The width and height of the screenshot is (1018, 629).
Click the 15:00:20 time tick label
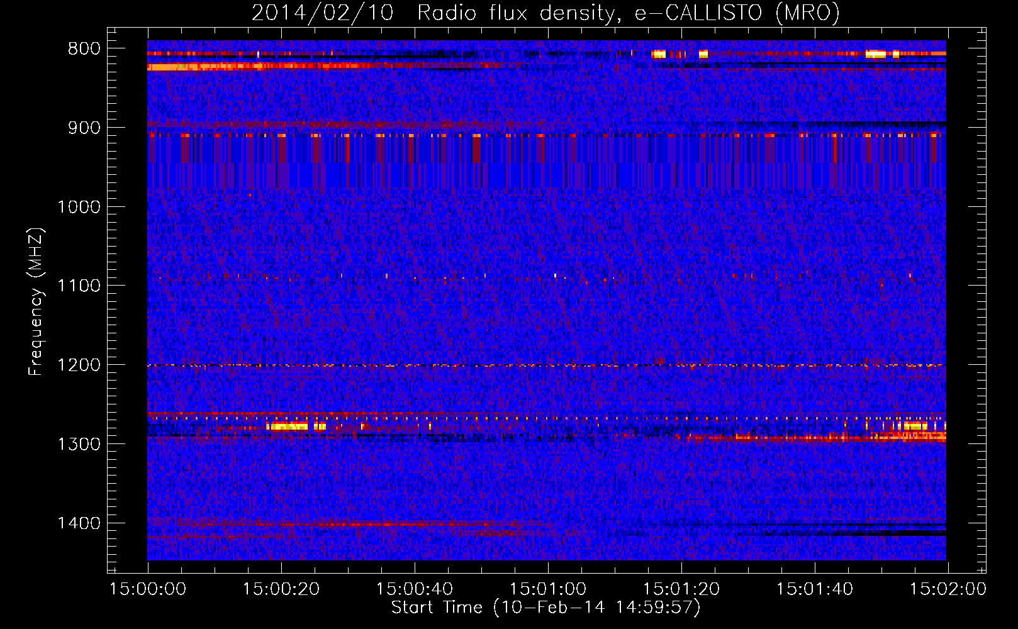(x=281, y=589)
